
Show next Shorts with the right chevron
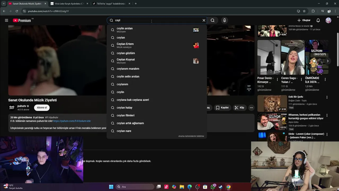tap(328, 61)
